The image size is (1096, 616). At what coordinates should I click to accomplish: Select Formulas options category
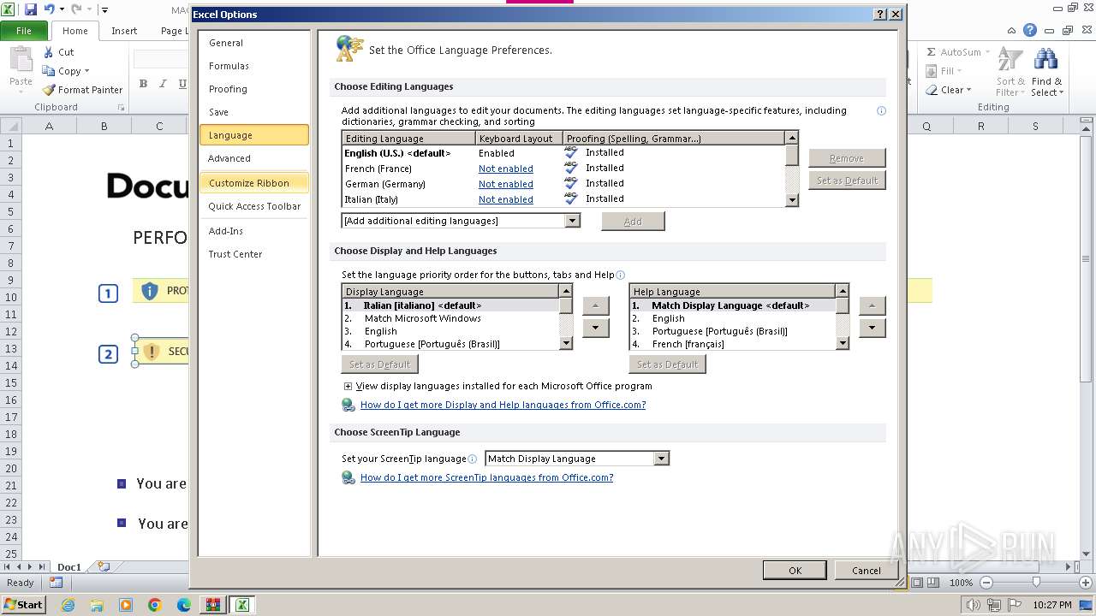(253, 66)
